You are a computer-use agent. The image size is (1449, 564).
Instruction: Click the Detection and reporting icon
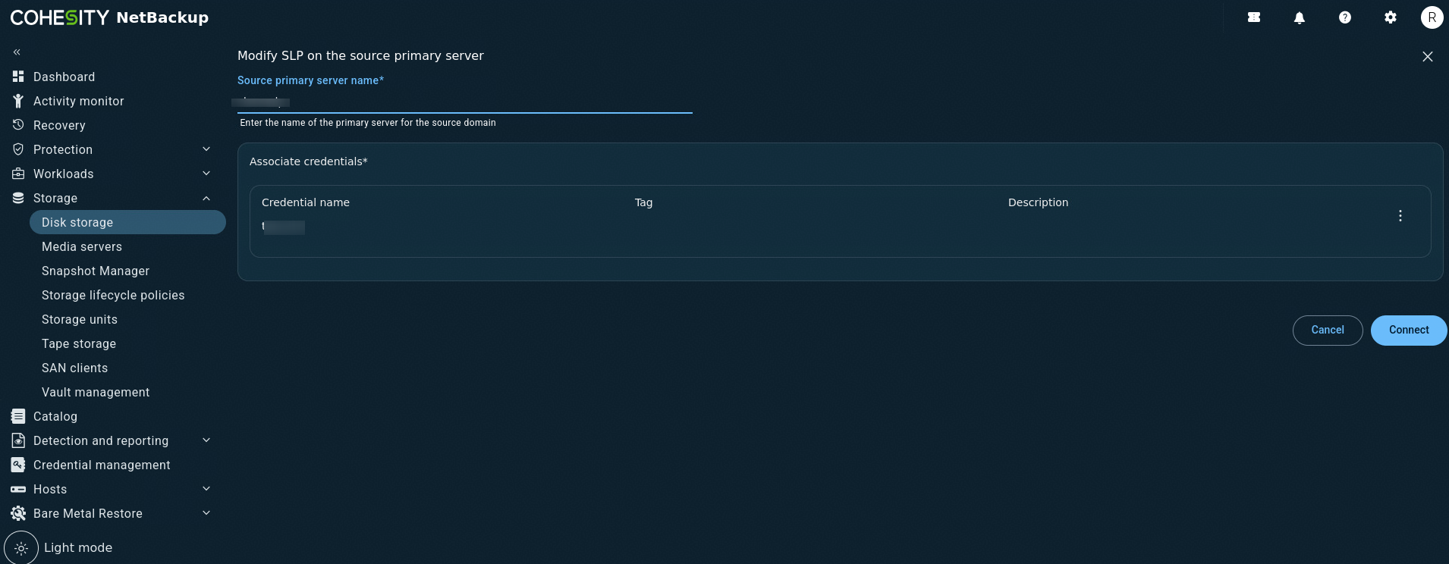pyautogui.click(x=18, y=440)
